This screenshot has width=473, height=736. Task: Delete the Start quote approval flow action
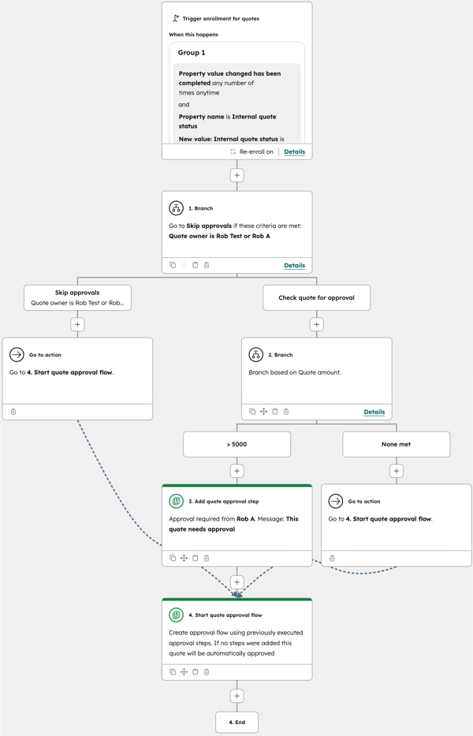coord(207,672)
